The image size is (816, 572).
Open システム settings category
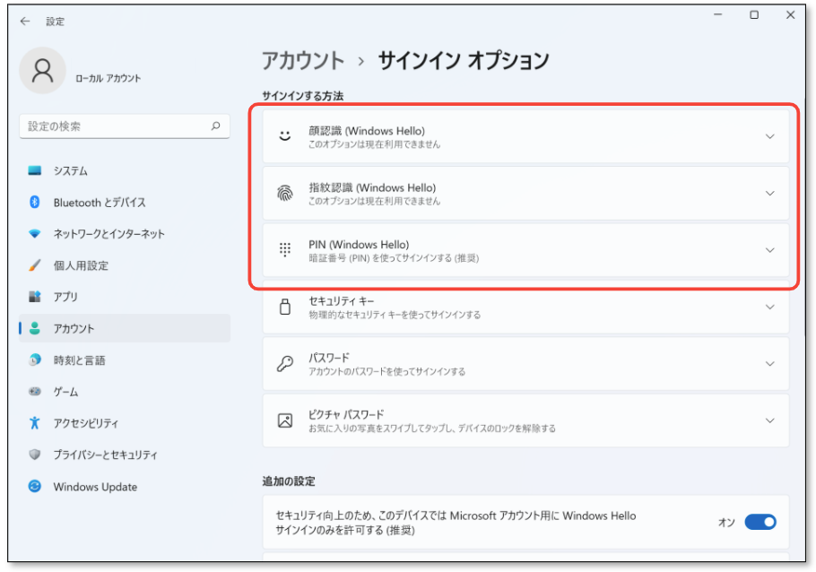pyautogui.click(x=125, y=170)
